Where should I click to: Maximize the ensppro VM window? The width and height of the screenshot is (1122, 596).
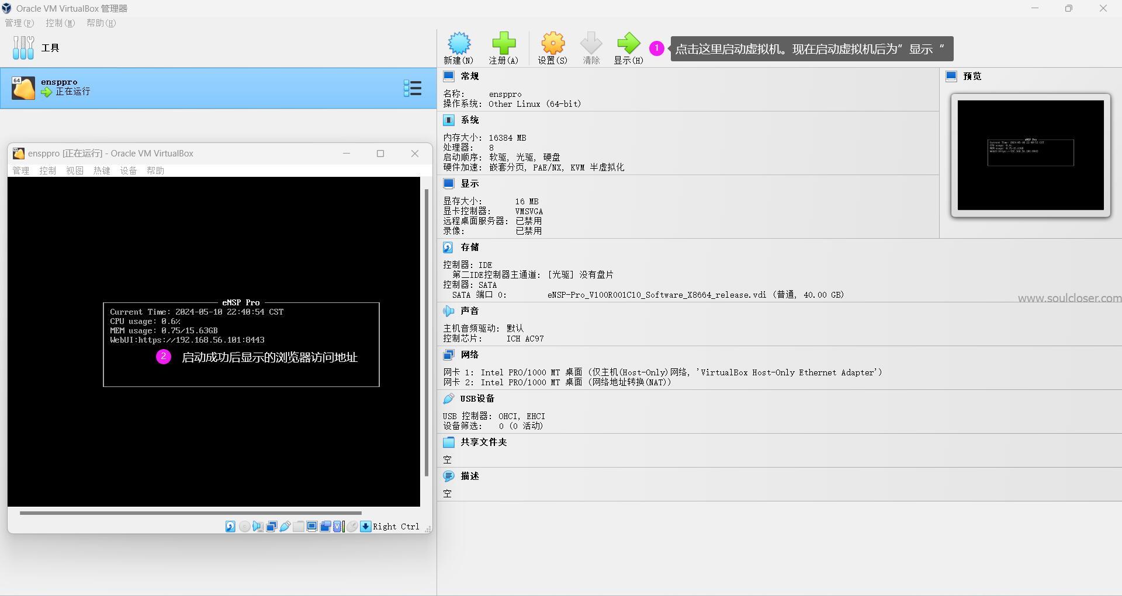point(380,154)
